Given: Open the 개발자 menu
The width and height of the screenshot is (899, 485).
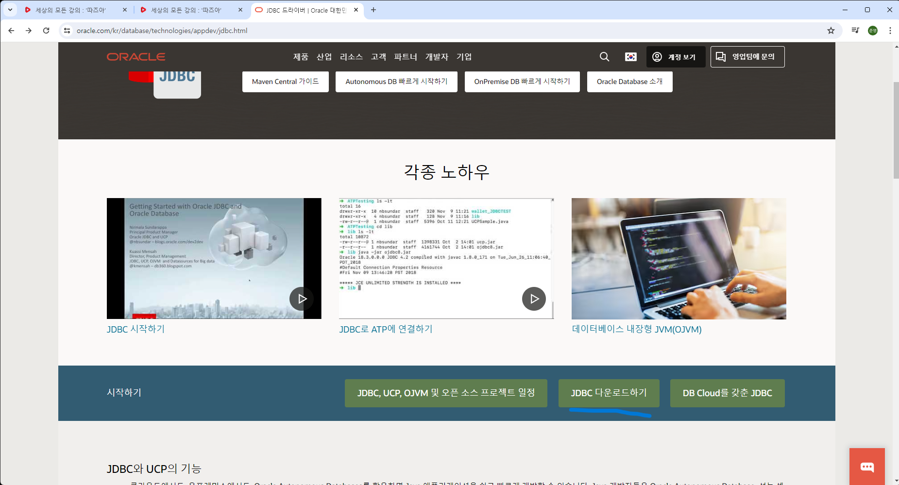Looking at the screenshot, I should [x=437, y=57].
